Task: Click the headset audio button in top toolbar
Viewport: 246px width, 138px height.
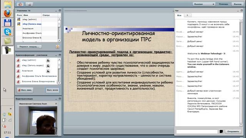Action: click(20, 4)
